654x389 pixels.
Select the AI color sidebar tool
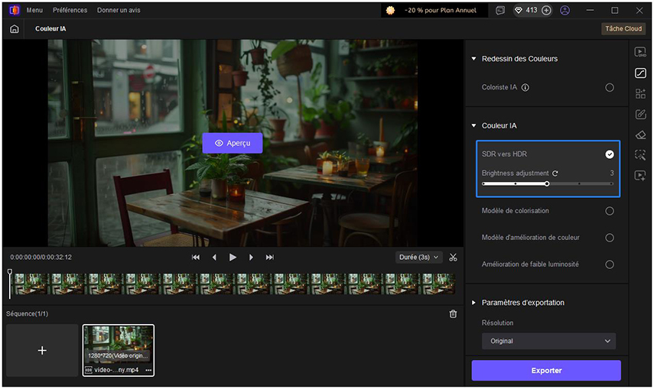point(640,73)
